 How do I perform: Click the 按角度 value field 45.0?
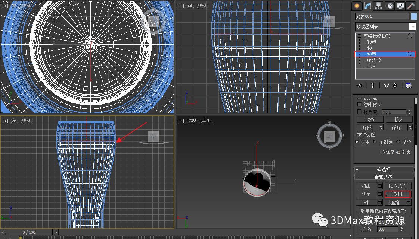(x=394, y=112)
